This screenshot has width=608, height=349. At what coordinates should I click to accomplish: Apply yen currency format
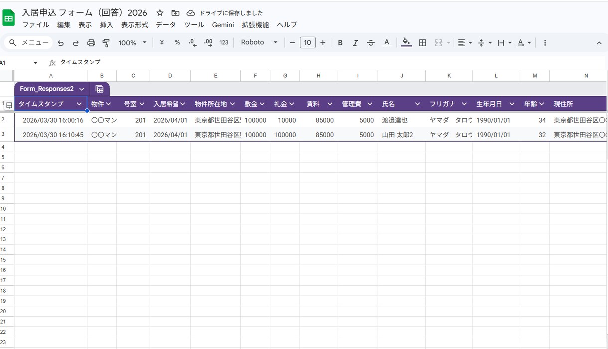tap(162, 43)
